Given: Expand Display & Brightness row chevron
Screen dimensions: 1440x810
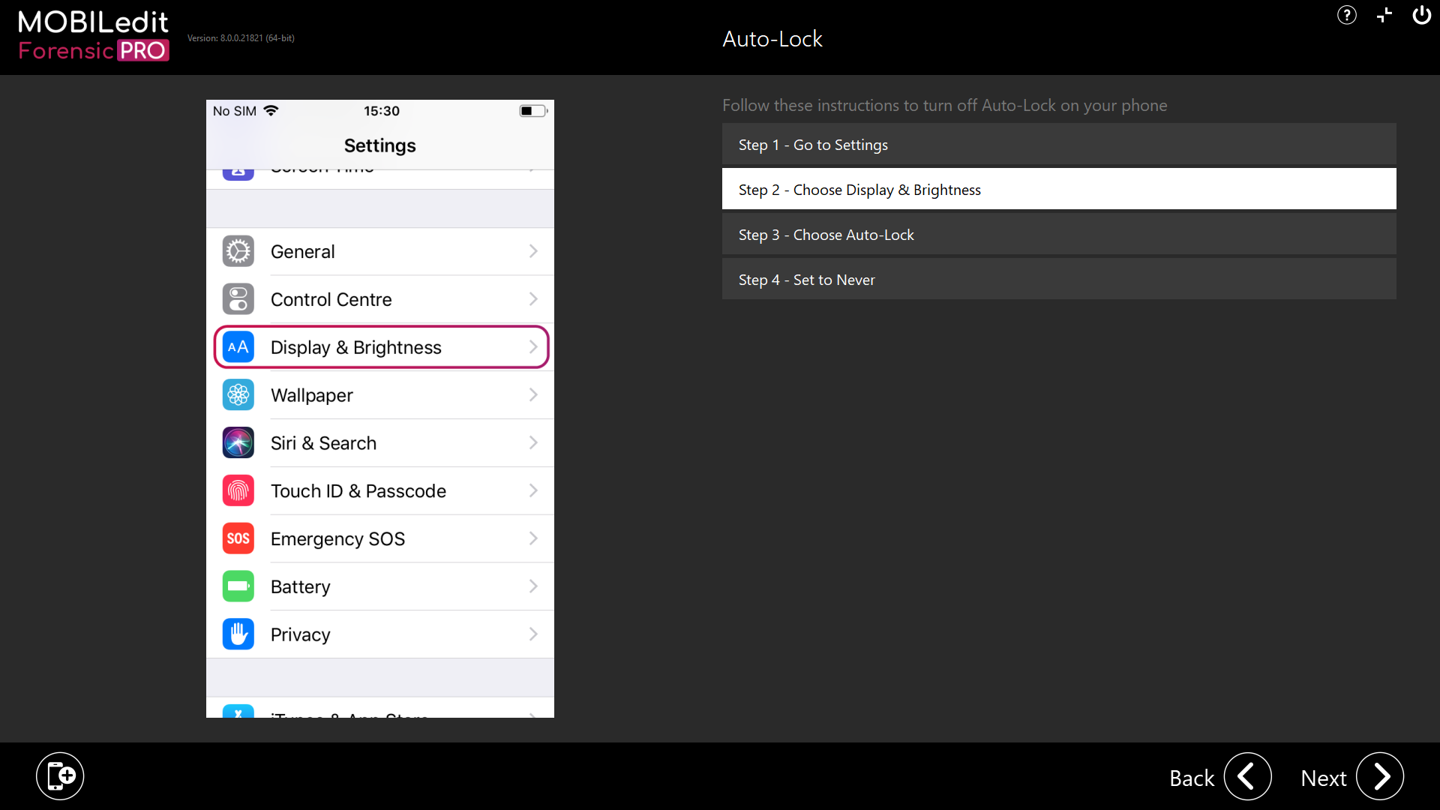Looking at the screenshot, I should (533, 347).
